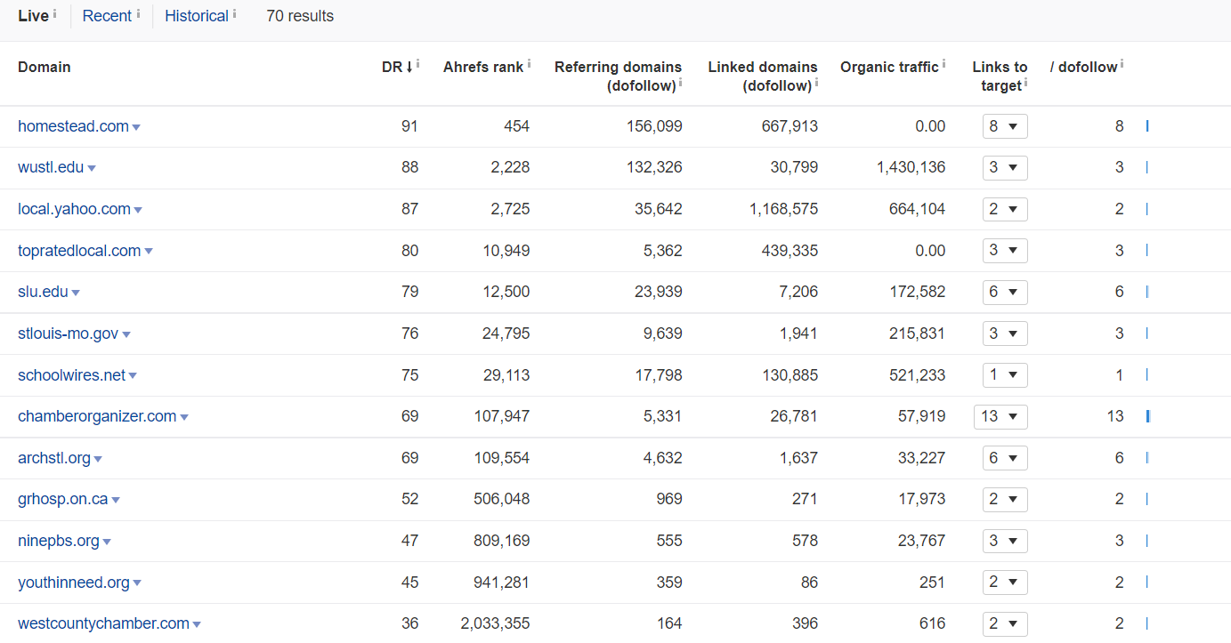1231x643 pixels.
Task: Click the info icon next to DR
Action: click(x=418, y=64)
